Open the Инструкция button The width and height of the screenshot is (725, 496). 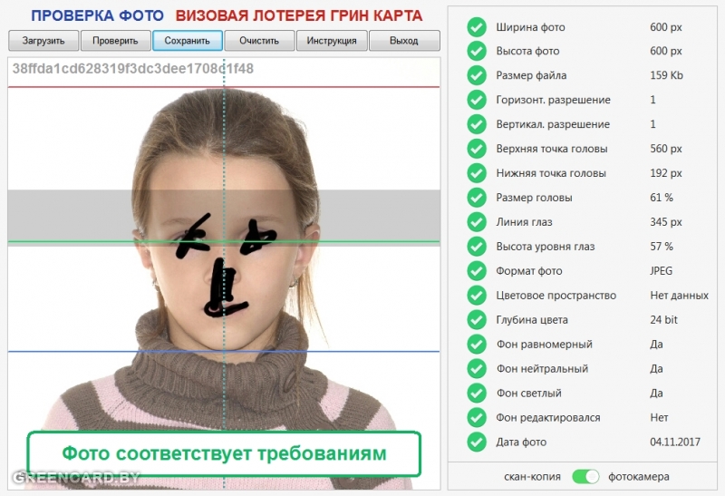coord(332,41)
